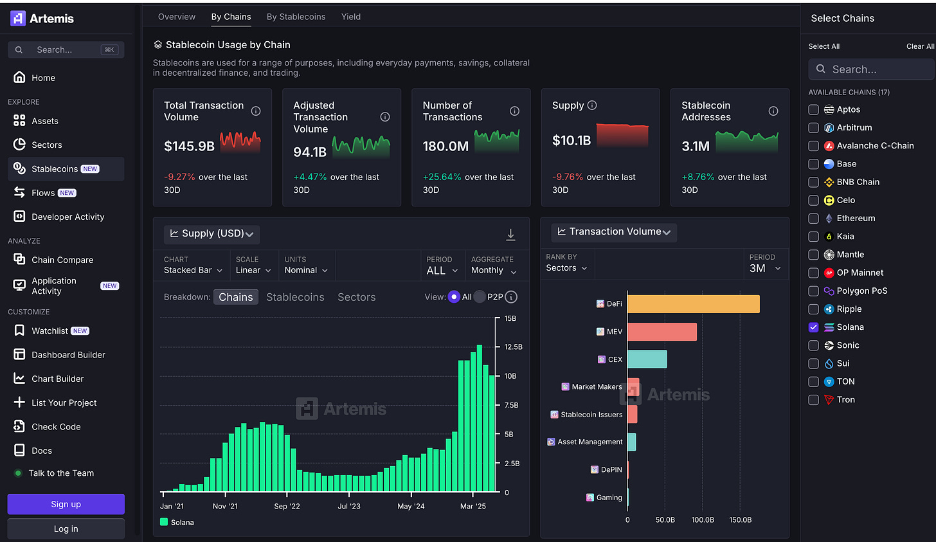Open the Rank By Sectors dropdown
This screenshot has width=936, height=542.
click(x=566, y=268)
